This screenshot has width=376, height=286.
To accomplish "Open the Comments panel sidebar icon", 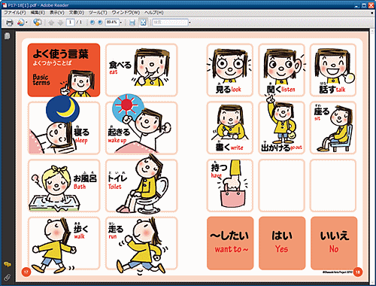I will [8, 264].
